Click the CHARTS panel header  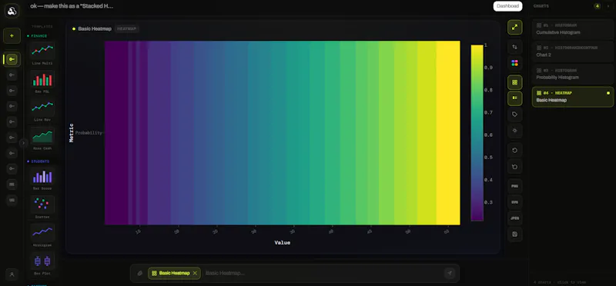click(541, 6)
